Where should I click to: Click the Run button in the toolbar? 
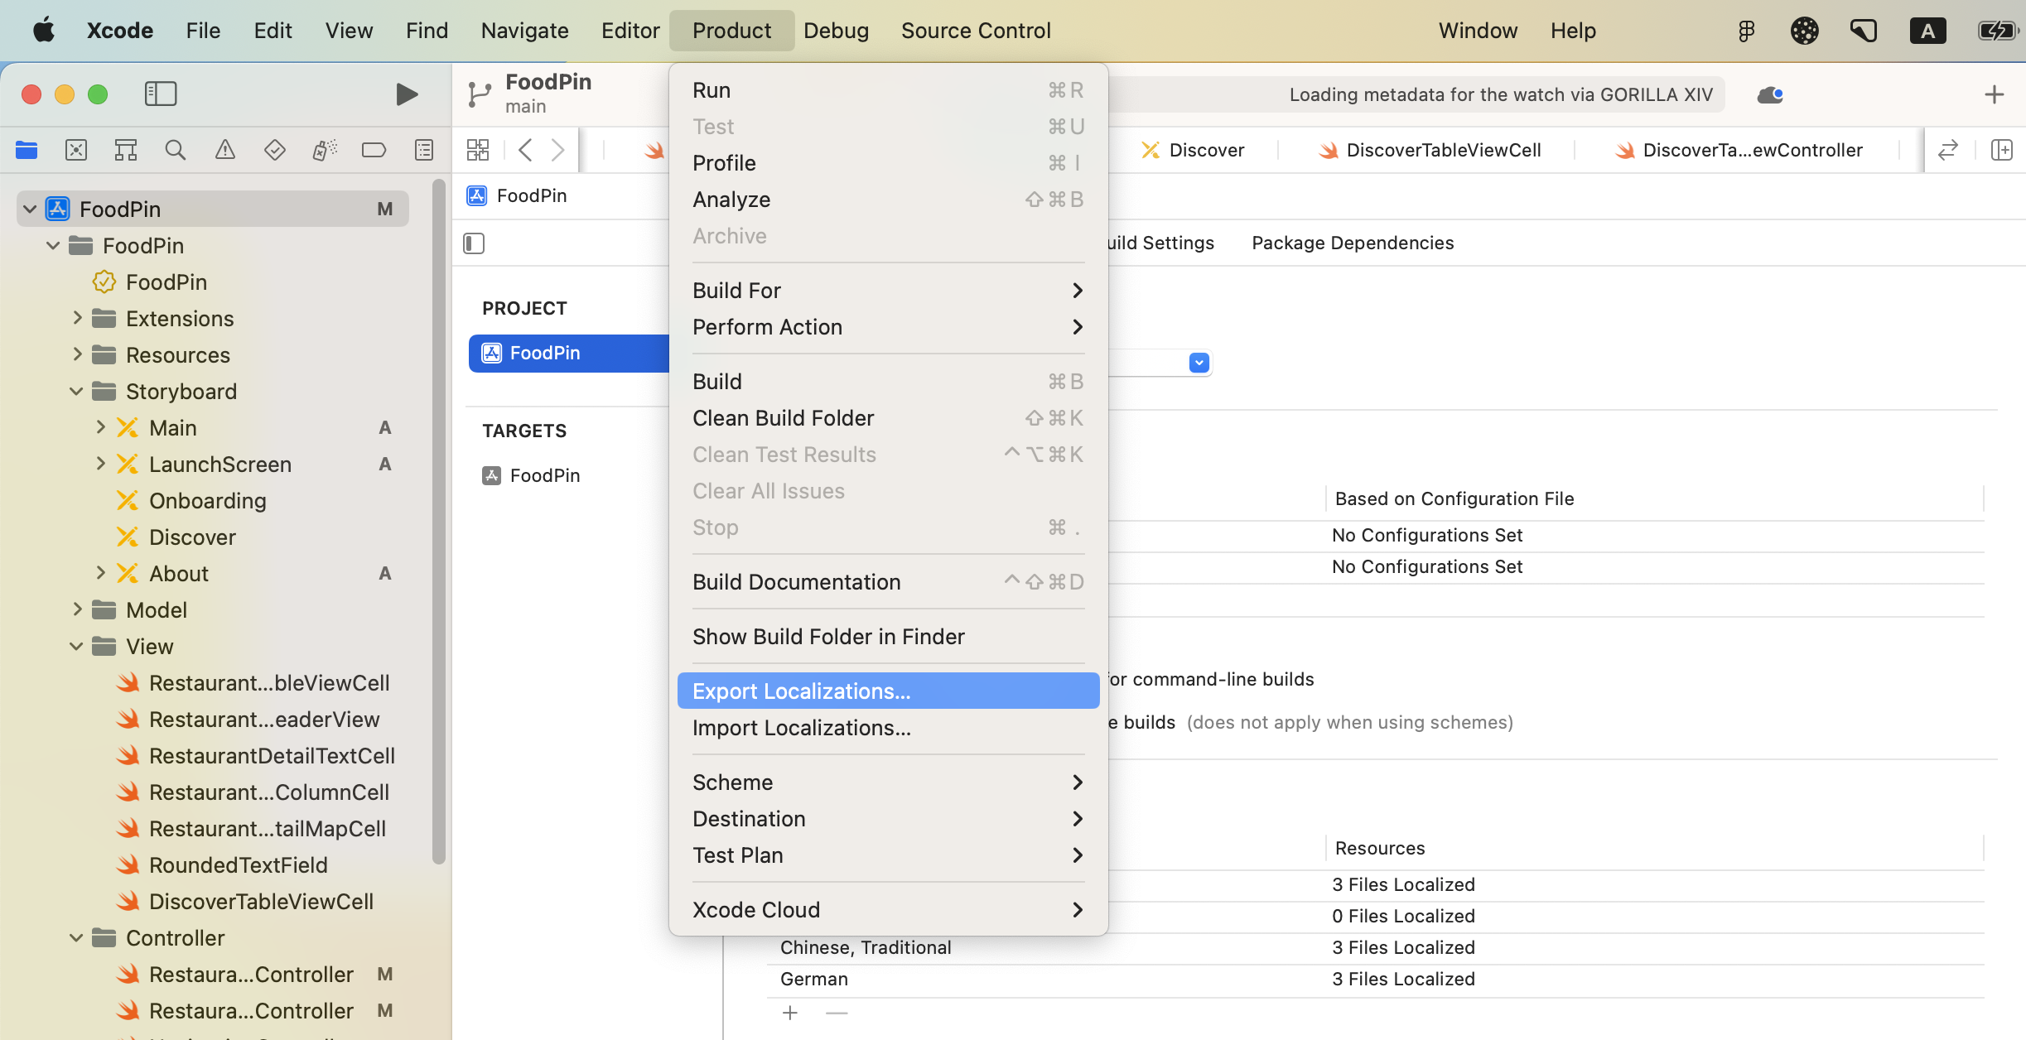pyautogui.click(x=405, y=94)
